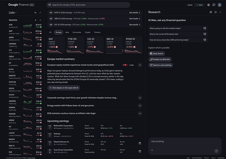The width and height of the screenshot is (226, 159).
Task: Select the Currencies tab
Action: [77, 32]
